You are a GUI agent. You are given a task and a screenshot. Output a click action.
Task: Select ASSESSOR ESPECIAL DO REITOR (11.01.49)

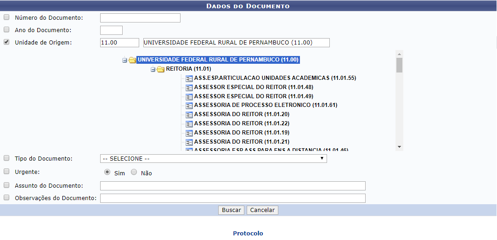pyautogui.click(x=254, y=96)
